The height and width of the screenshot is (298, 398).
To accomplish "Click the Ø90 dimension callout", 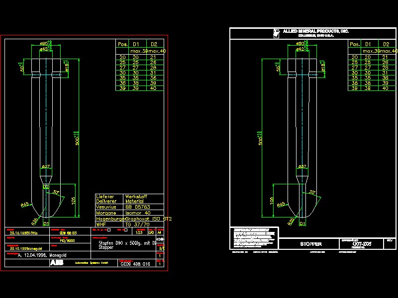I will click(x=43, y=45).
